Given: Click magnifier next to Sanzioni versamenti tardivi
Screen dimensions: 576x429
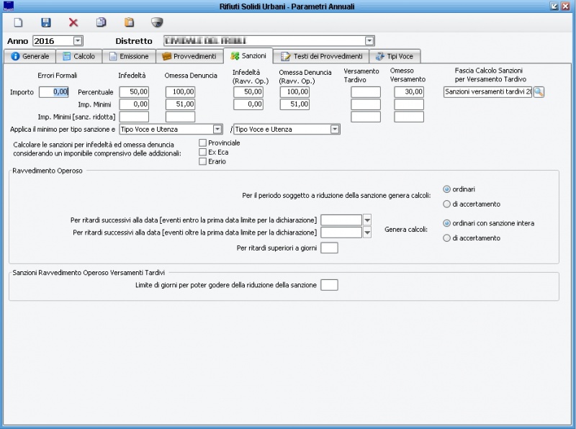Looking at the screenshot, I should point(539,92).
